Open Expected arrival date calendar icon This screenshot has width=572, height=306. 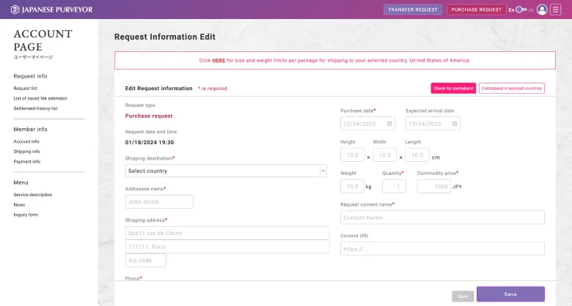[x=455, y=124]
